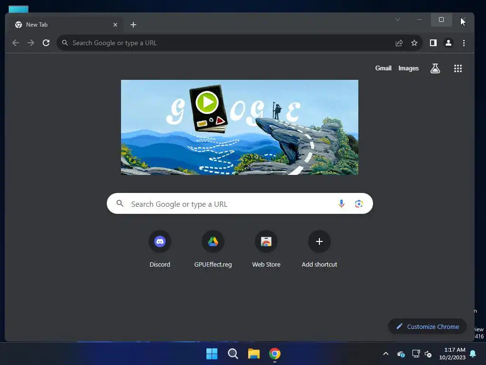The height and width of the screenshot is (365, 486).
Task: Open the Google apps grid
Action: tap(458, 68)
